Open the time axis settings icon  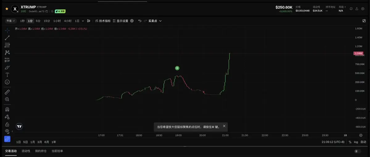361,135
